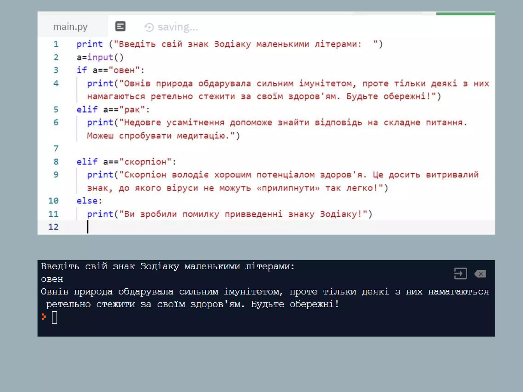The height and width of the screenshot is (392, 523).
Task: Click line number 12 in gutter
Action: [x=53, y=227]
